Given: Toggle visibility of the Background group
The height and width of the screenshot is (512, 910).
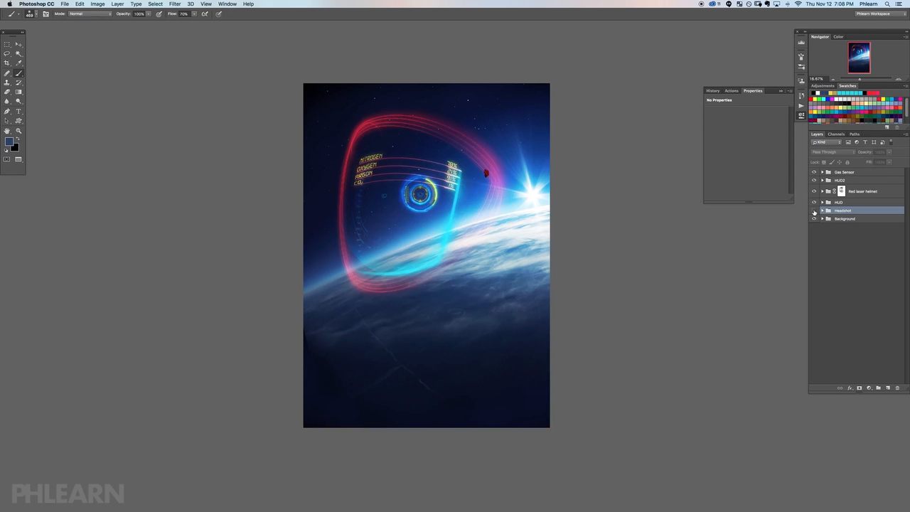Looking at the screenshot, I should coord(814,219).
